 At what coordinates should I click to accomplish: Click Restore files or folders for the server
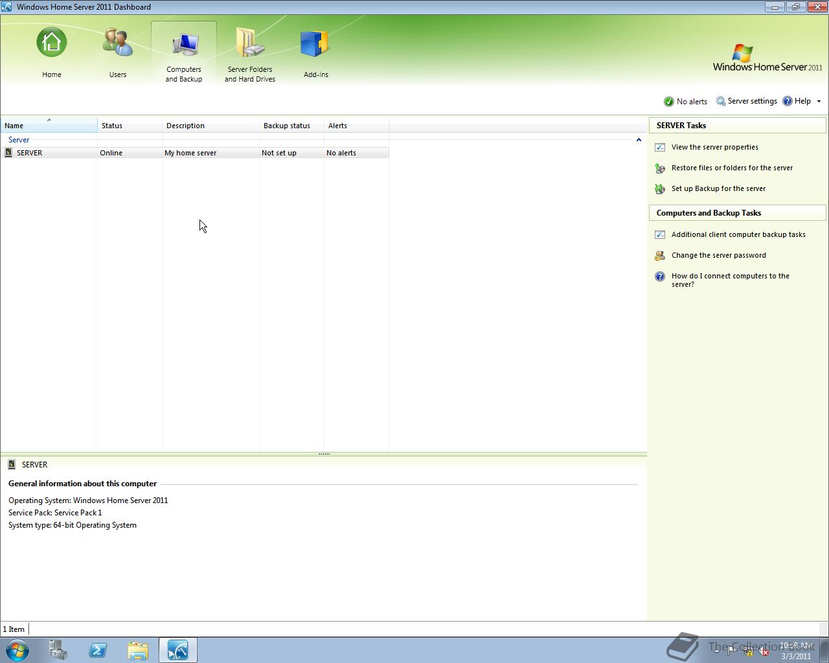click(732, 168)
